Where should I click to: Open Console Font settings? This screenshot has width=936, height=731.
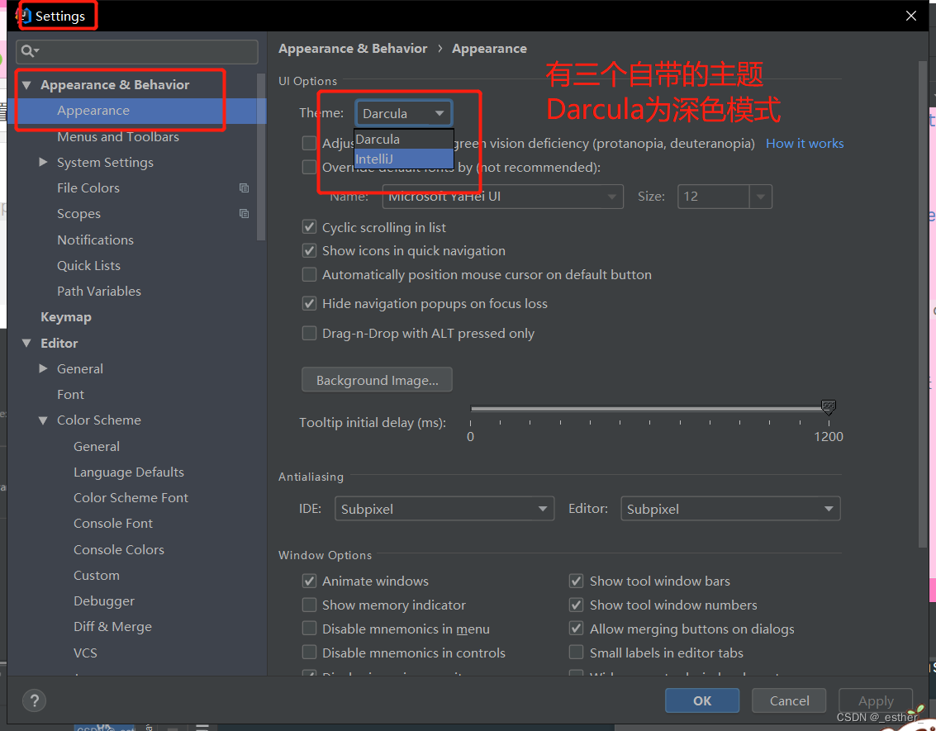pyautogui.click(x=113, y=524)
